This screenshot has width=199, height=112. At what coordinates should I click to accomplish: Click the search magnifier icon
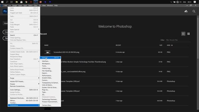[x=194, y=11]
